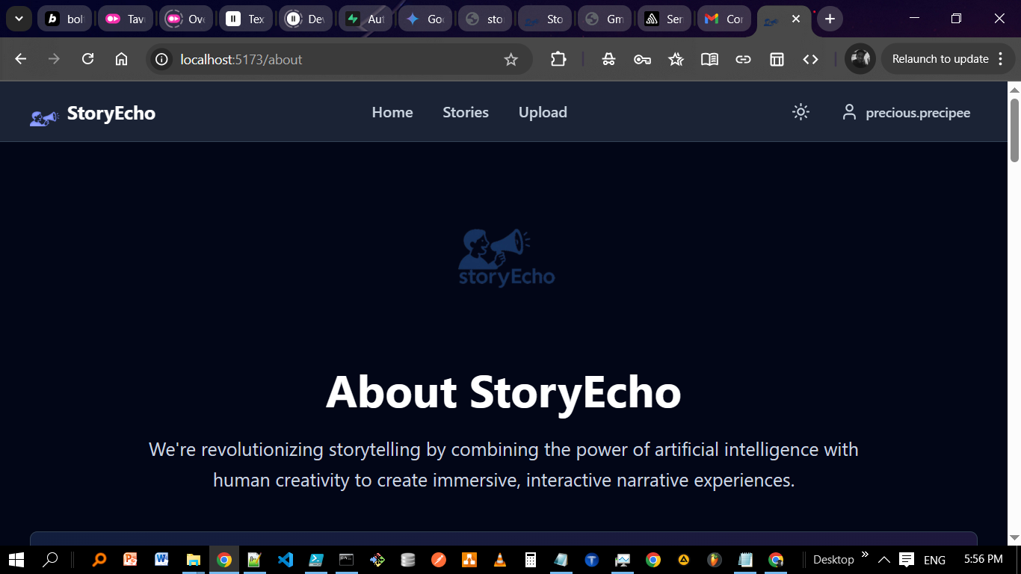
Task: Open the Chrome three-dot menu
Action: point(1001,59)
